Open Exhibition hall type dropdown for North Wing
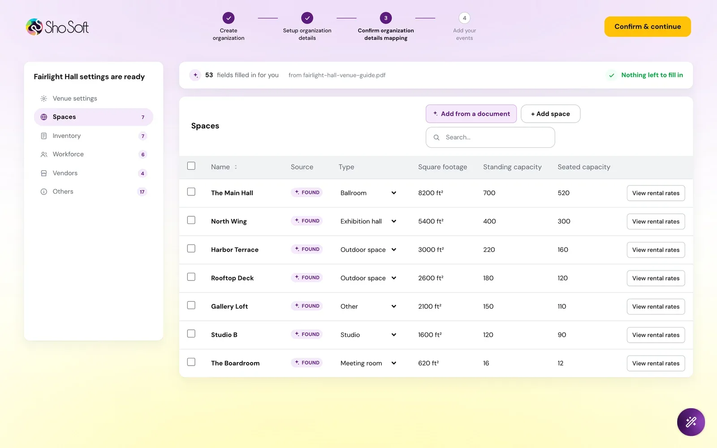 (x=368, y=221)
